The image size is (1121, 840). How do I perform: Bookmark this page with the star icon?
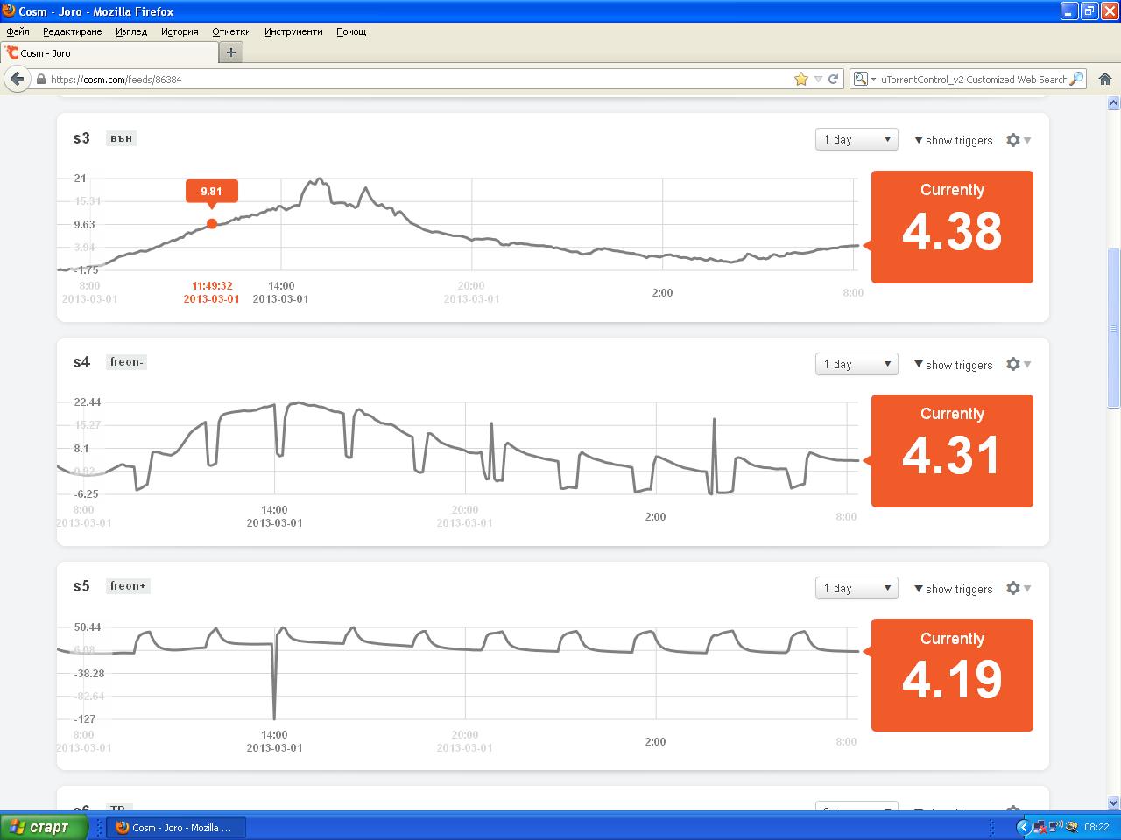pos(800,79)
